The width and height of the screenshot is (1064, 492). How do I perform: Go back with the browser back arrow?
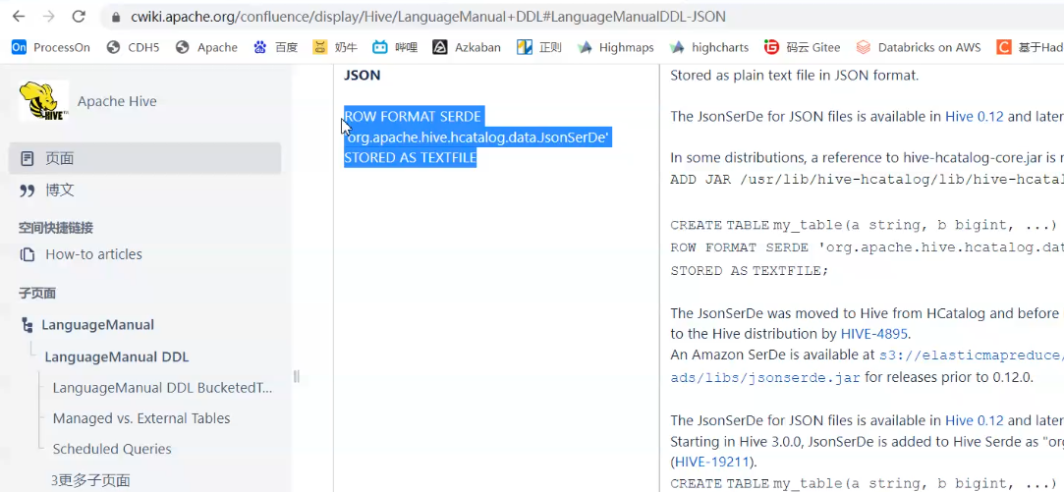click(x=19, y=17)
